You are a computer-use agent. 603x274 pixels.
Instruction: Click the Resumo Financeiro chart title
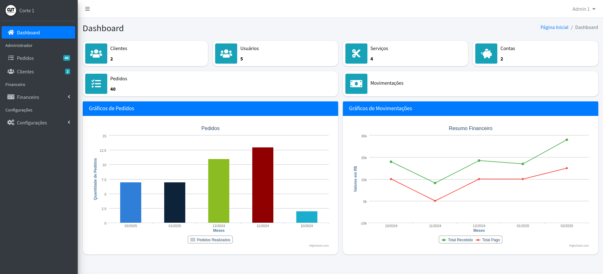pyautogui.click(x=471, y=128)
